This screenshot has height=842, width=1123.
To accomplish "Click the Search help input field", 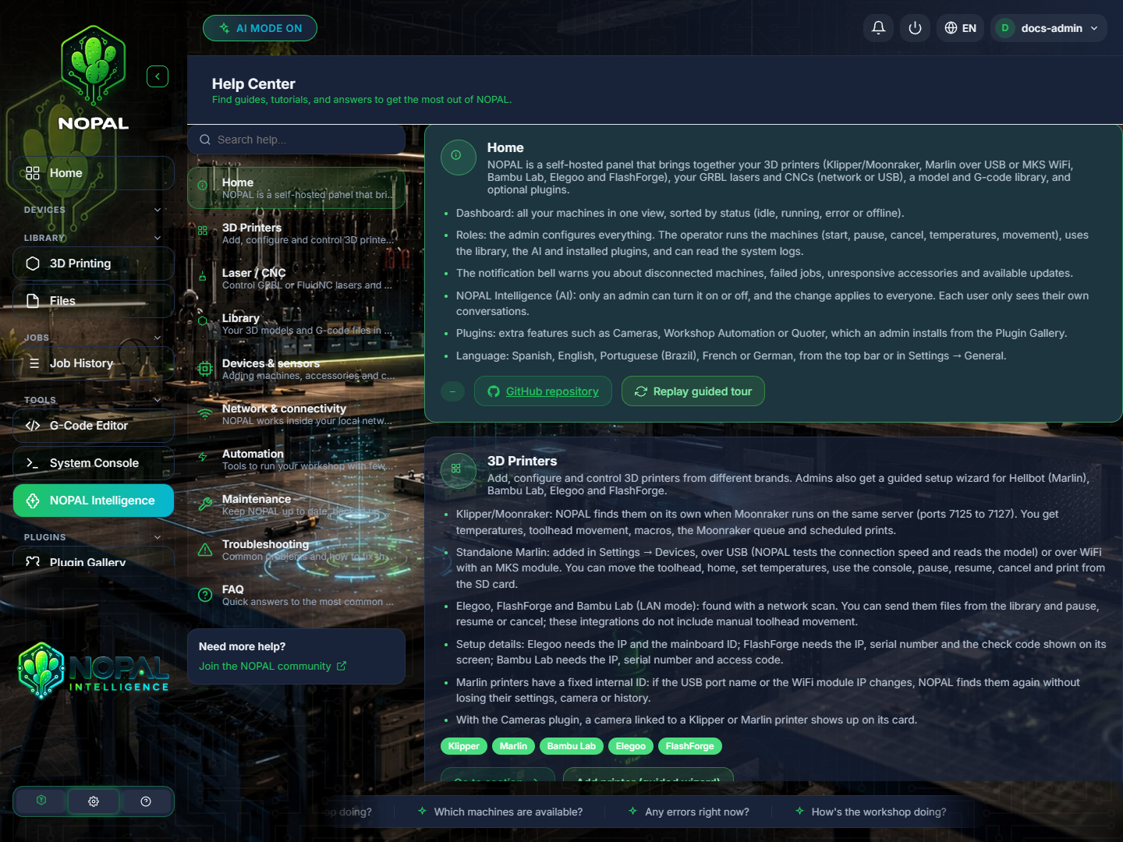I will (x=296, y=140).
